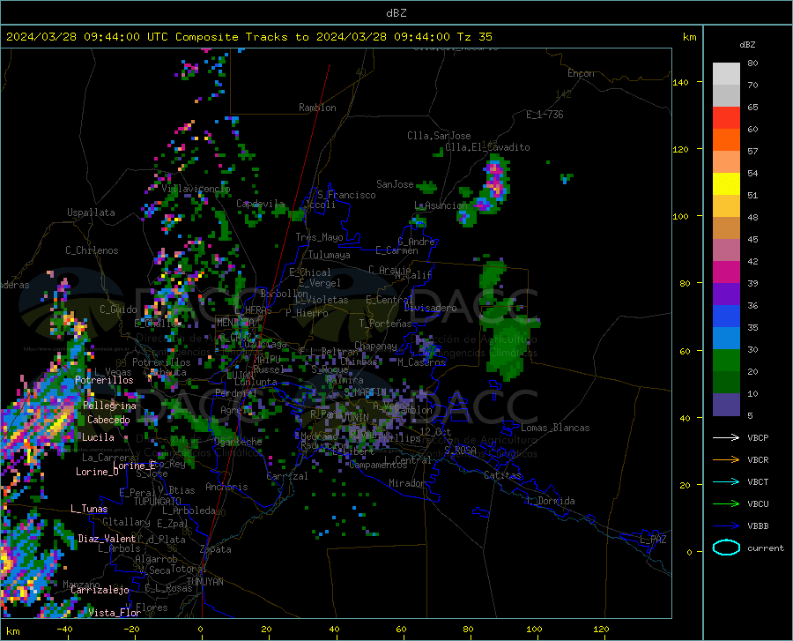Click the MENDOZA city label
This screenshot has height=641, width=793.
235,323
